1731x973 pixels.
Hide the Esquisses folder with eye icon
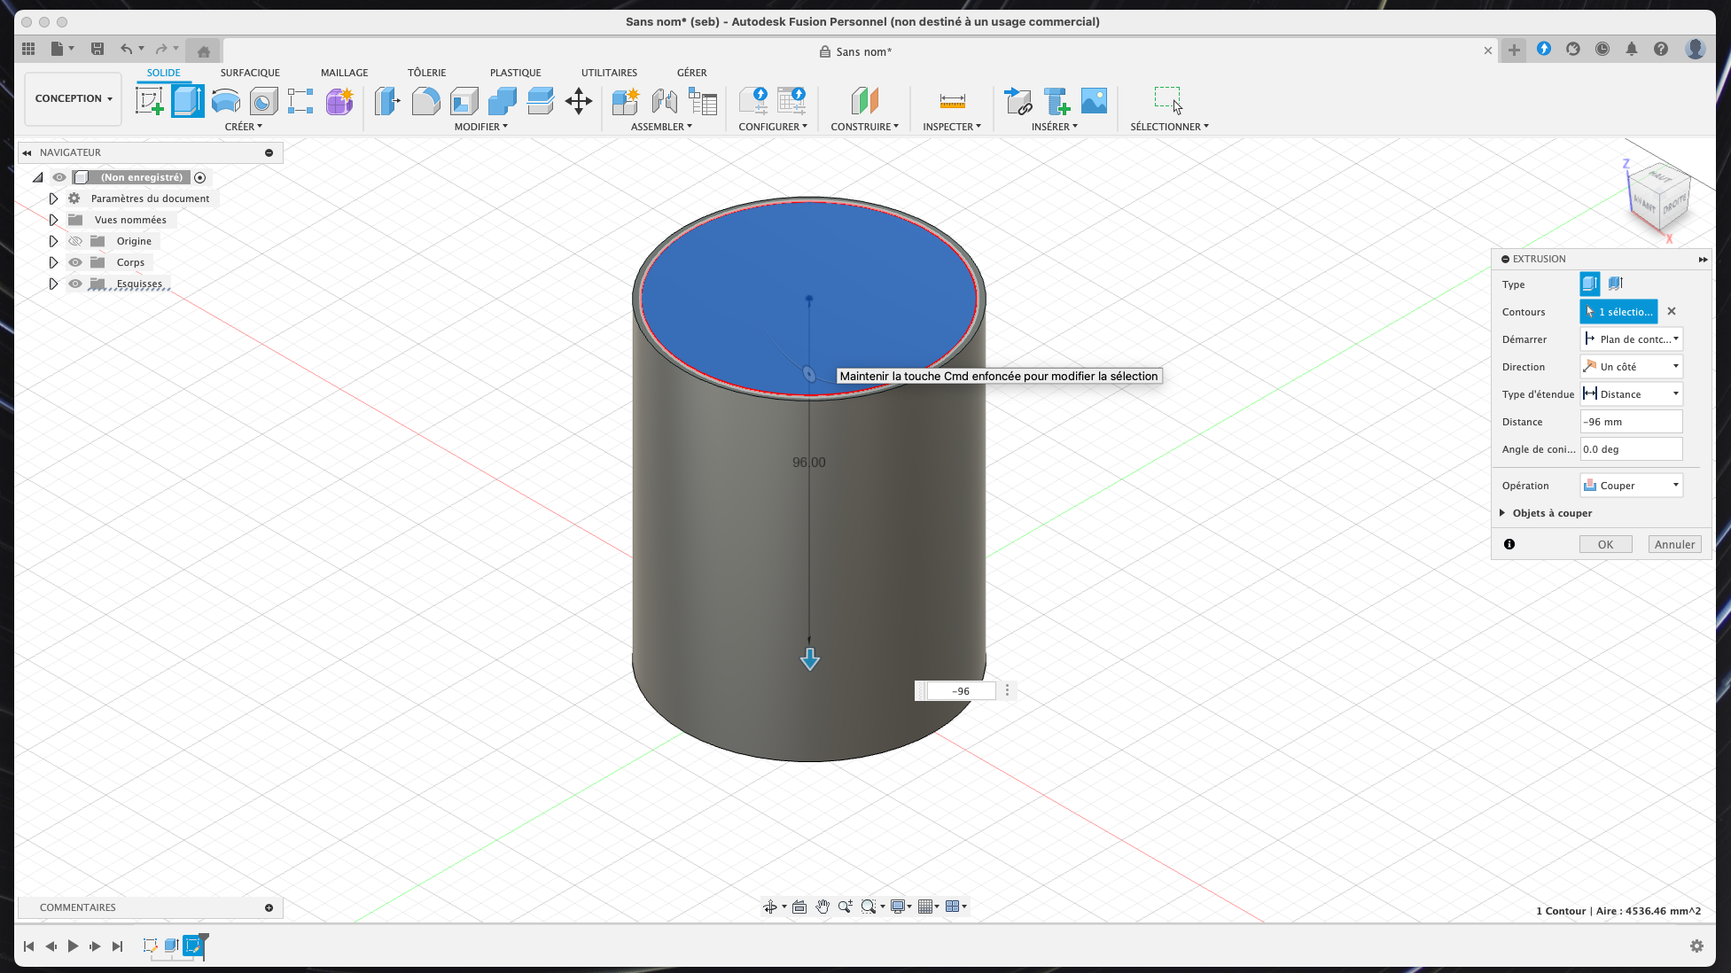(75, 284)
